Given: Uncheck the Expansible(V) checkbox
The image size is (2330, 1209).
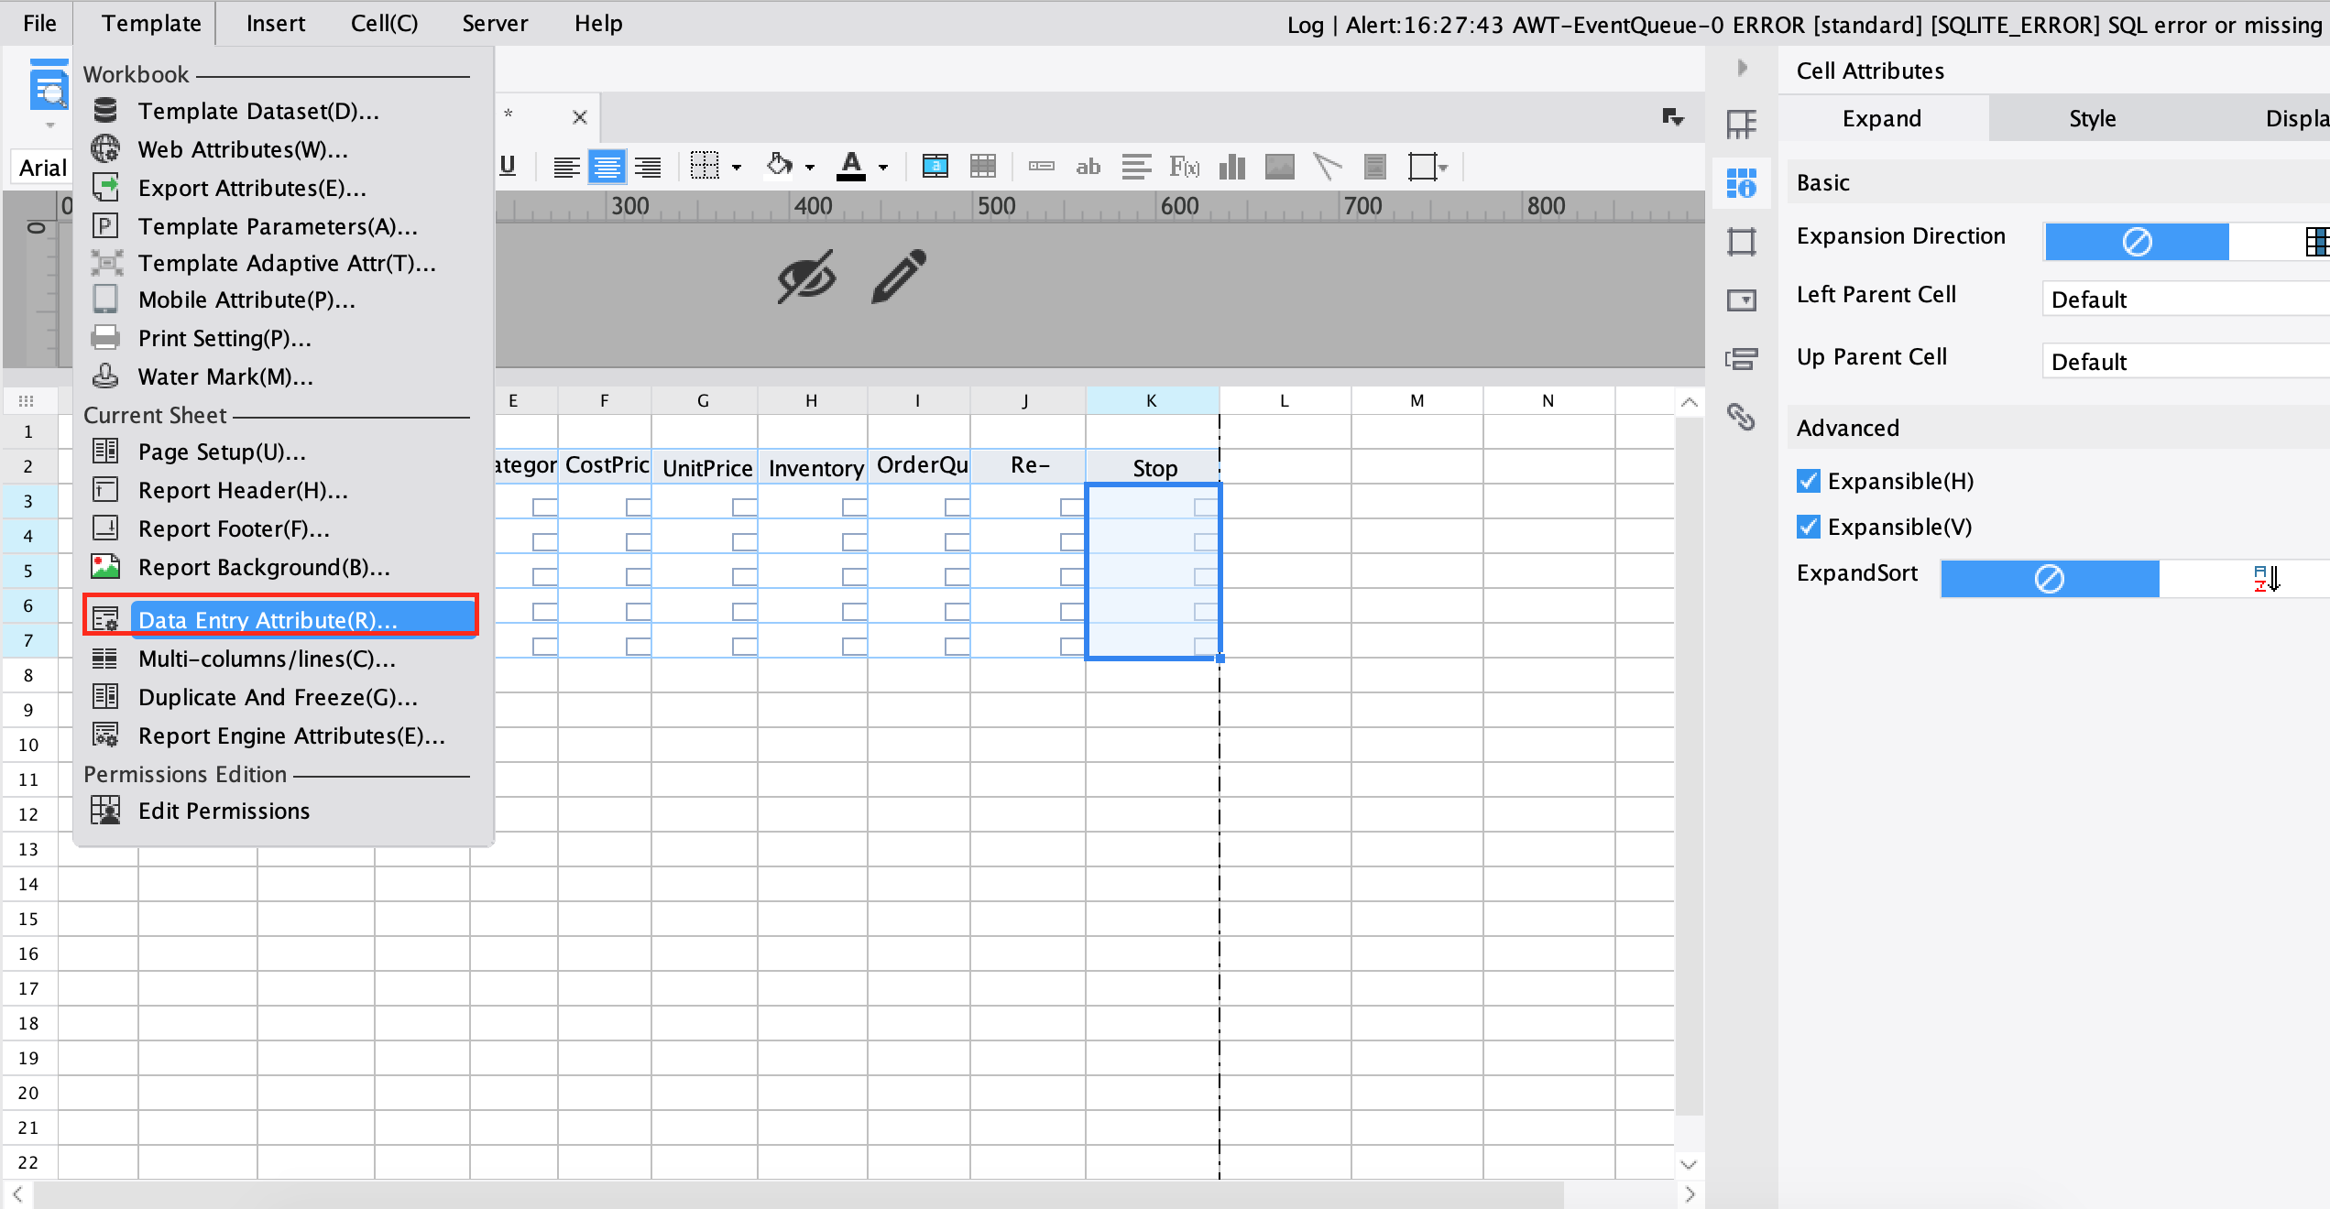Looking at the screenshot, I should 1808,527.
